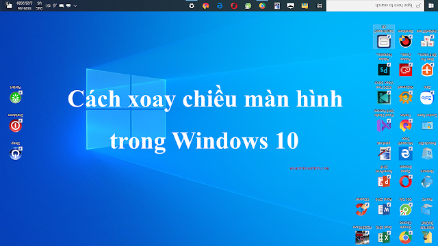Open Cốc Cốc from the taskbar
The width and height of the screenshot is (438, 246).
(248, 5)
